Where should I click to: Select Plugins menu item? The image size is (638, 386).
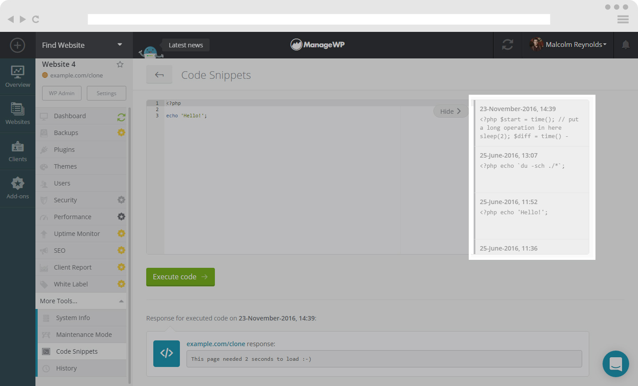tap(81, 150)
